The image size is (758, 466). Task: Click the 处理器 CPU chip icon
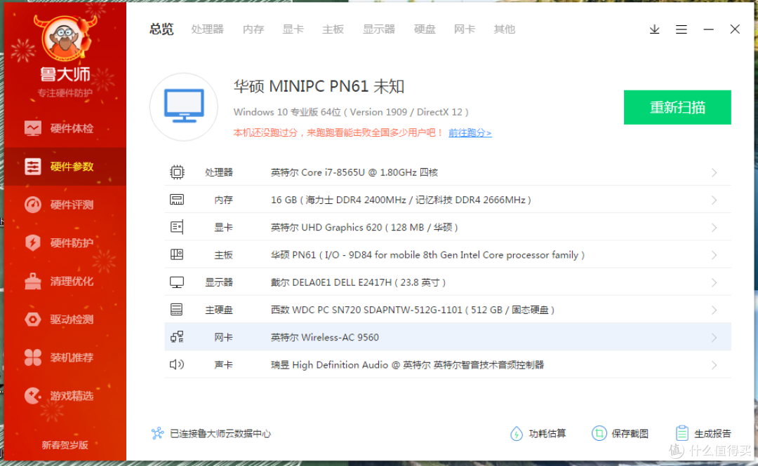click(177, 172)
